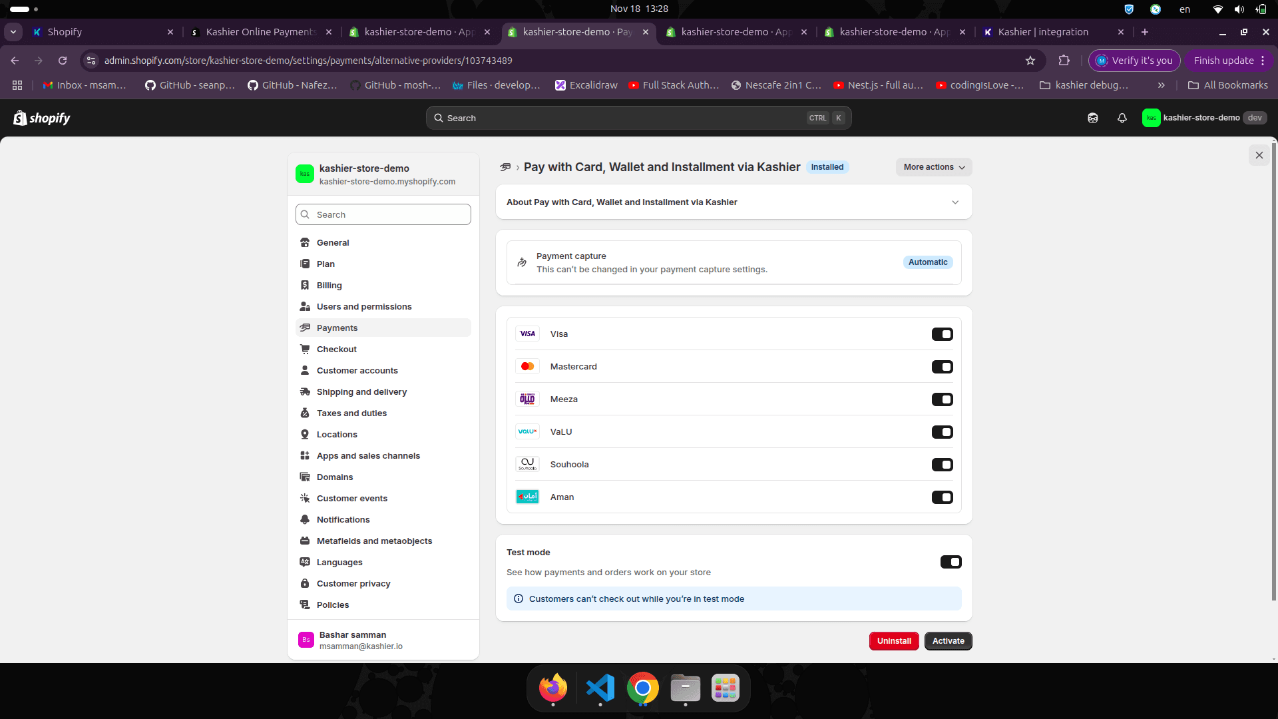Toggle the Aman payment method switch
The image size is (1278, 719).
pos(943,497)
